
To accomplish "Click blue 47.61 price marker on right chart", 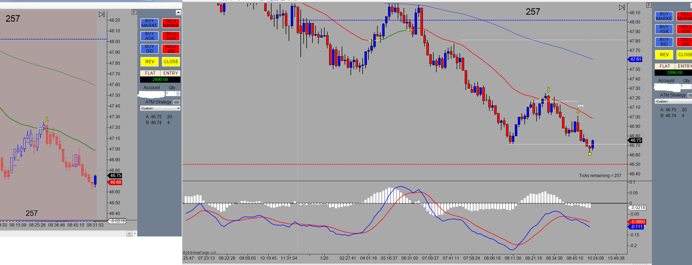I will click(635, 59).
